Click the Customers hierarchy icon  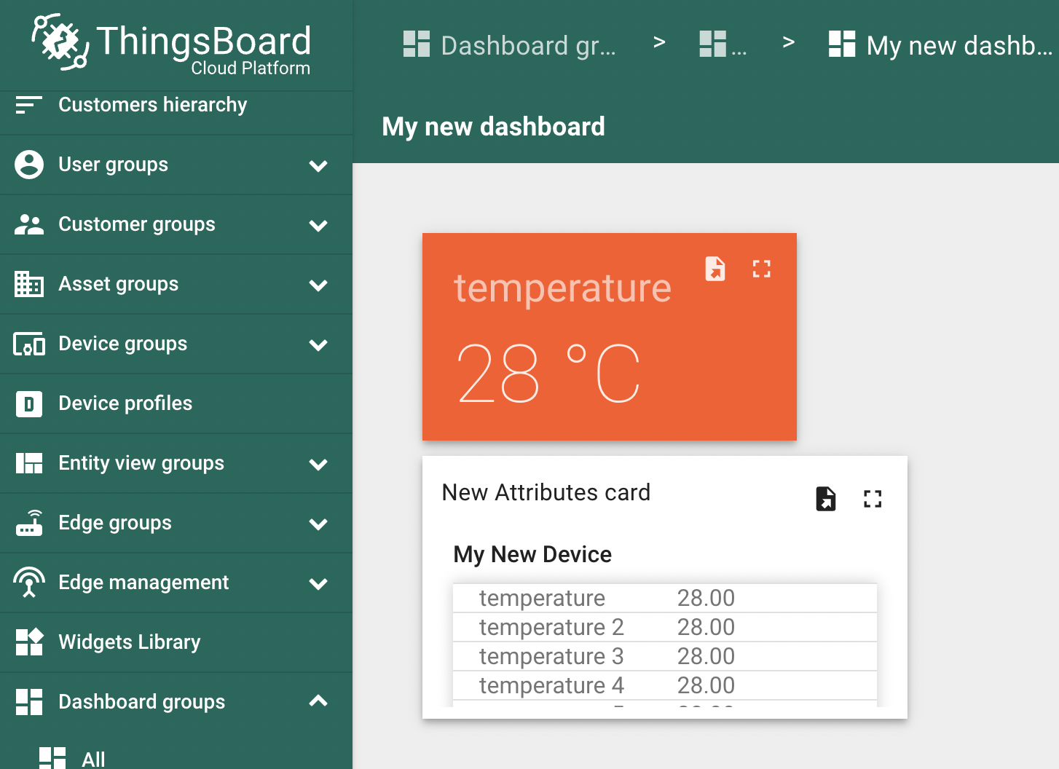[28, 105]
